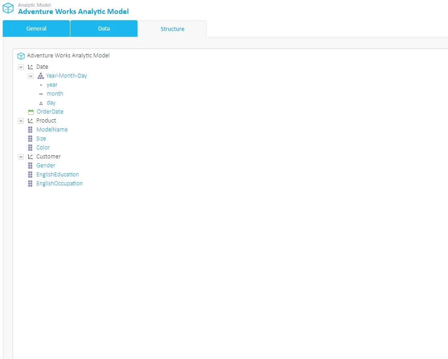Open the EnglishOccupation attribute
The image size is (448, 359).
[x=60, y=184]
